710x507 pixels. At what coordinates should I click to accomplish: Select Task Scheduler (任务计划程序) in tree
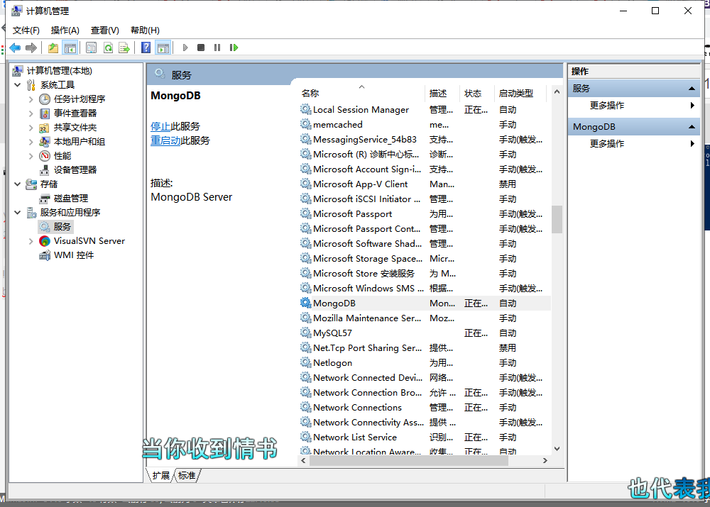[80, 99]
